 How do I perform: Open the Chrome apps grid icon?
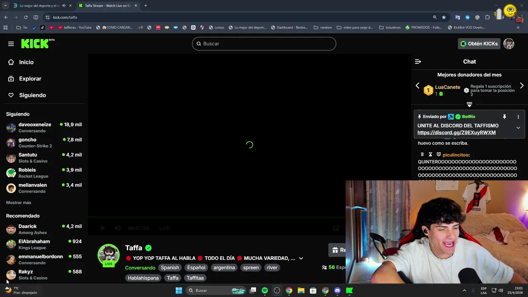tap(5, 28)
